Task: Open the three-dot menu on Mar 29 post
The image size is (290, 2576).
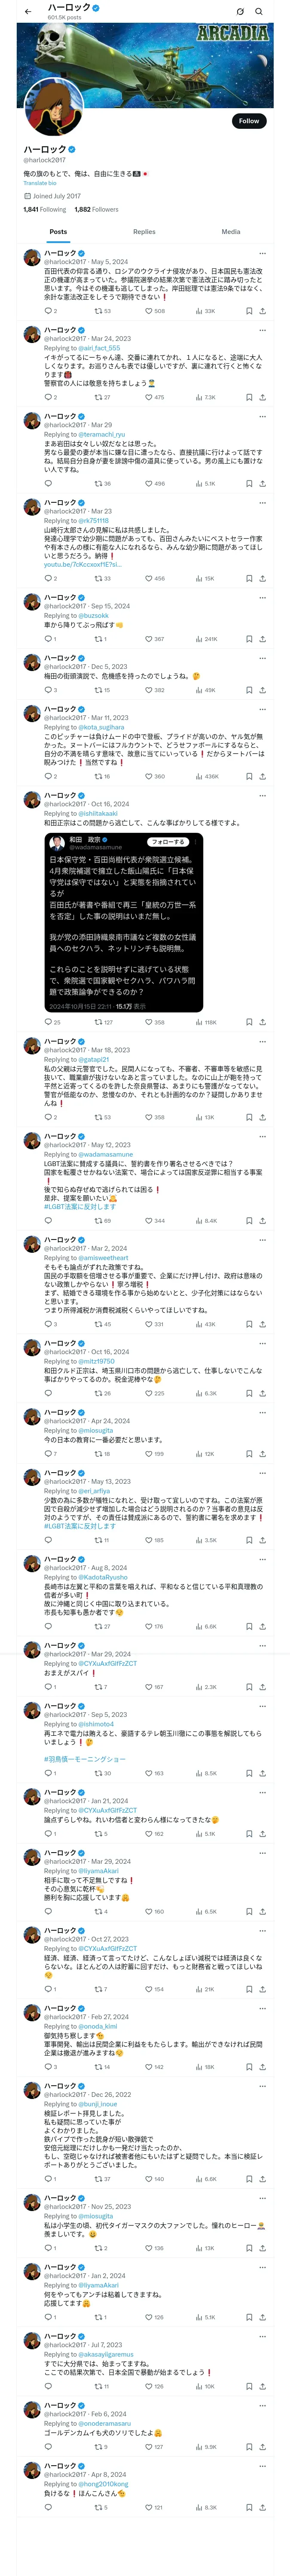Action: [262, 416]
